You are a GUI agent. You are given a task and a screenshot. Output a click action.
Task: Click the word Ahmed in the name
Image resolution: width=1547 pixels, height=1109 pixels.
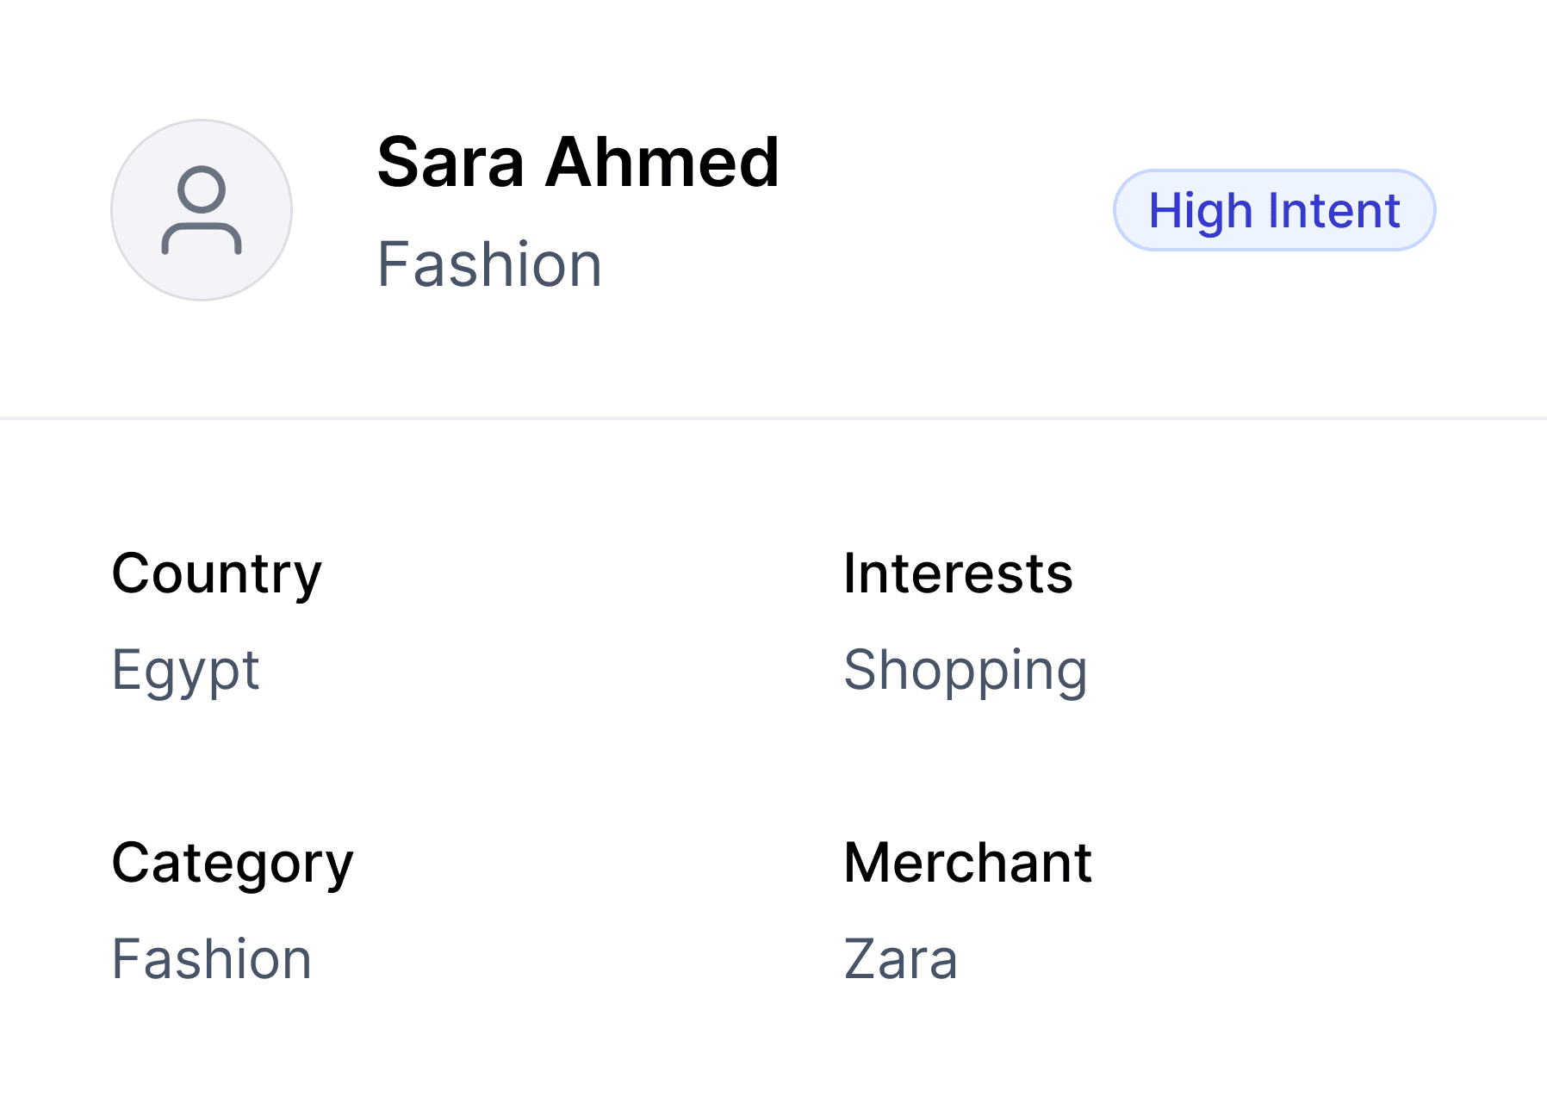(662, 162)
